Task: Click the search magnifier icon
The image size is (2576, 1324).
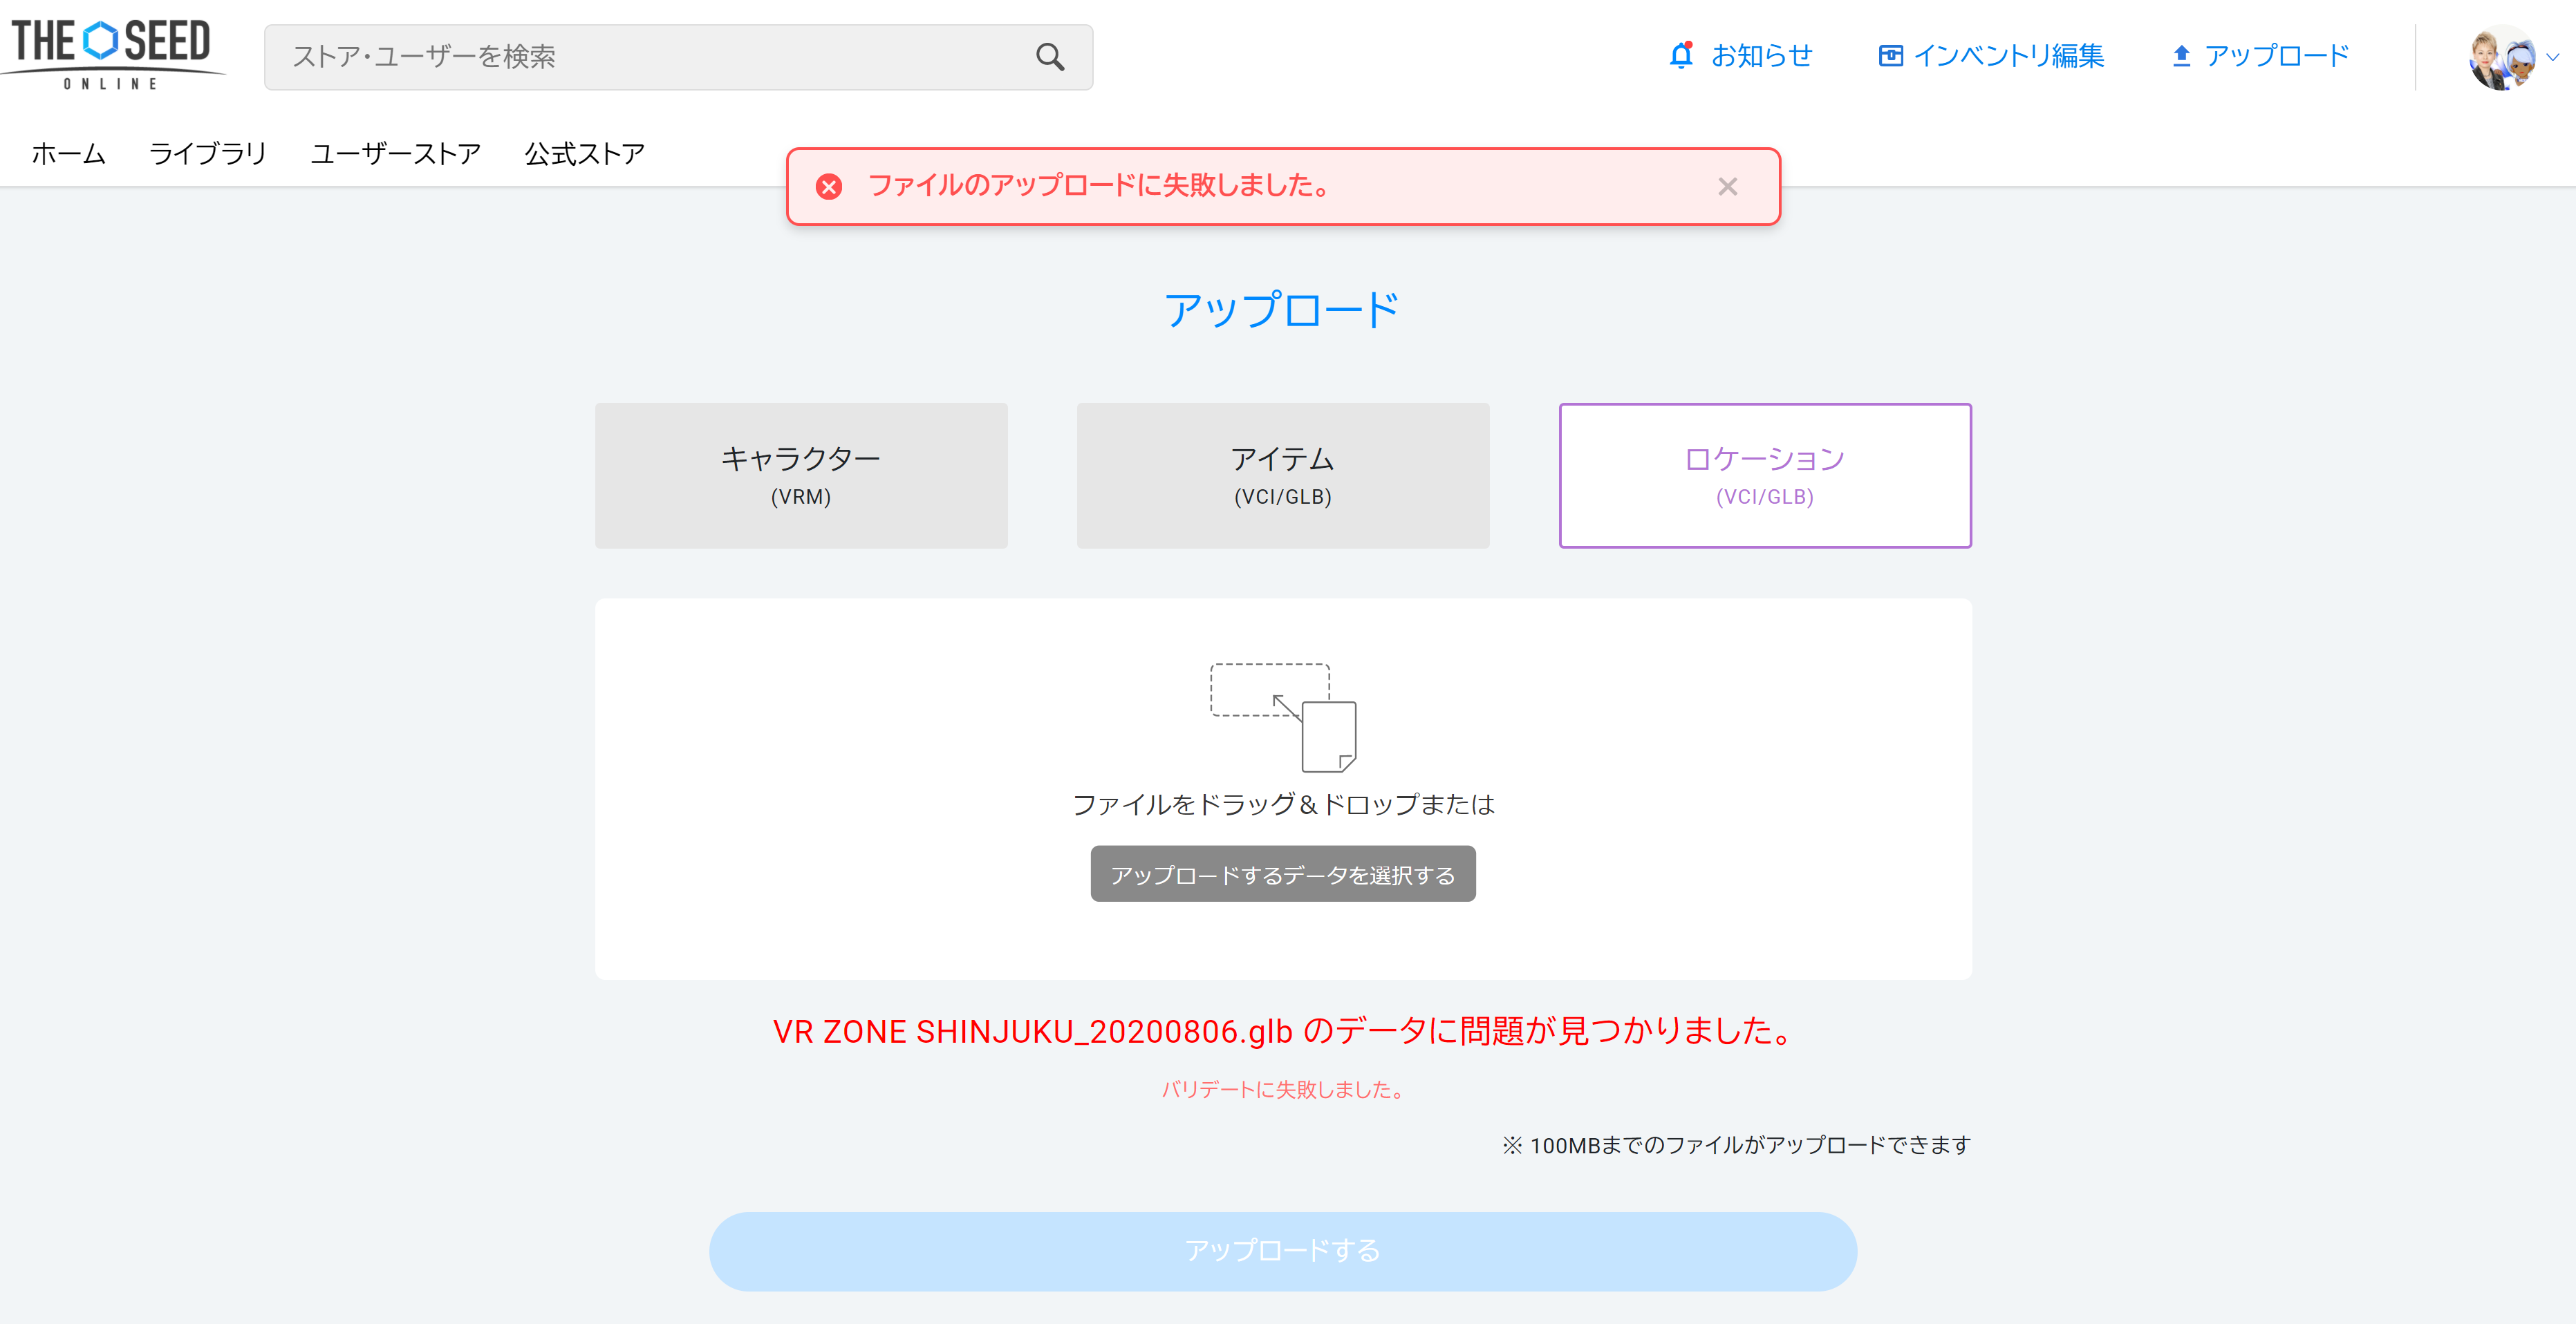Action: point(1049,57)
